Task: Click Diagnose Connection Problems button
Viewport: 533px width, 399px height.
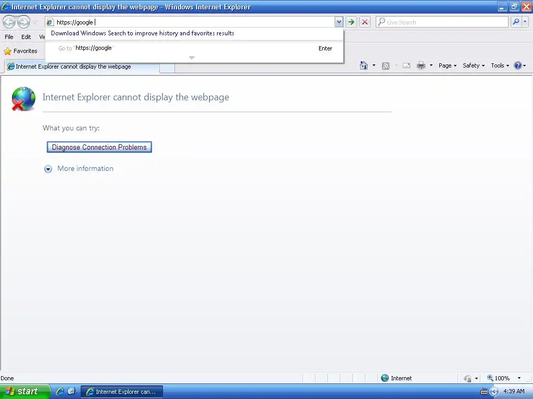Action: (99, 147)
